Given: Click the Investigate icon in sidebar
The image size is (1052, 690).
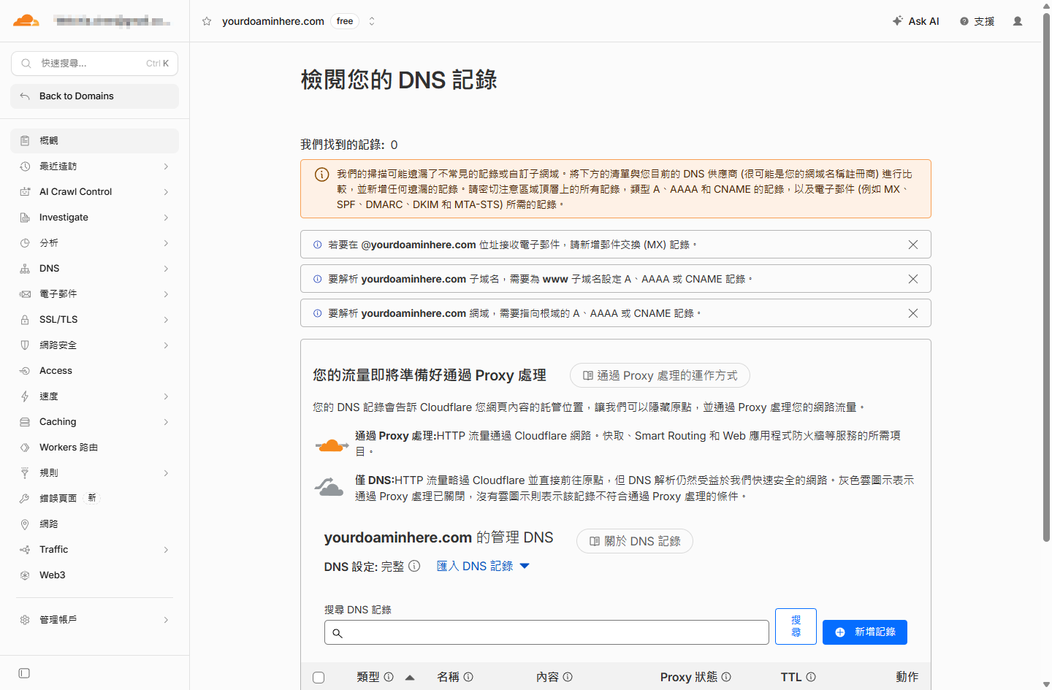Looking at the screenshot, I should (x=25, y=218).
